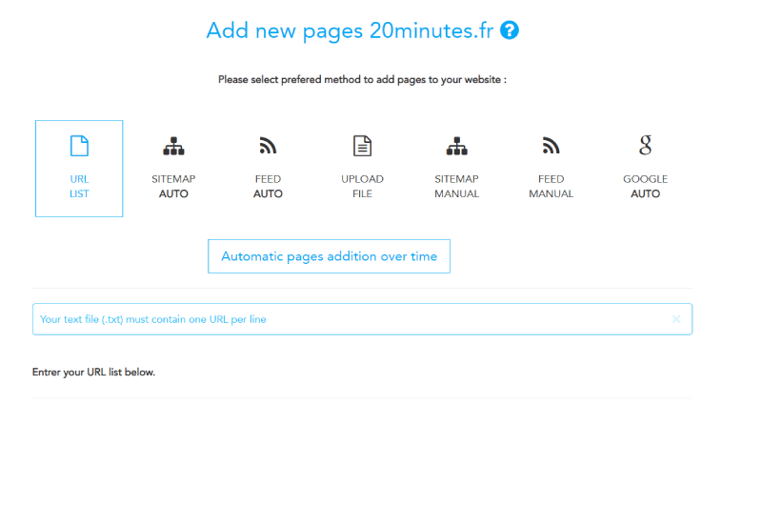Choose the Sitemap Auto hierarchy icon
Viewport: 762px width, 505px height.
point(173,146)
